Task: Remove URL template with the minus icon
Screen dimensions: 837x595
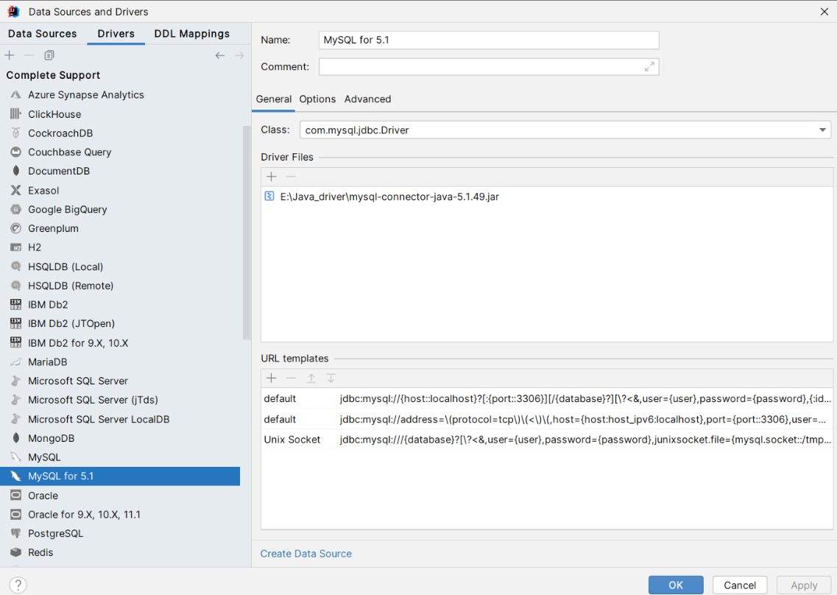Action: click(x=291, y=379)
